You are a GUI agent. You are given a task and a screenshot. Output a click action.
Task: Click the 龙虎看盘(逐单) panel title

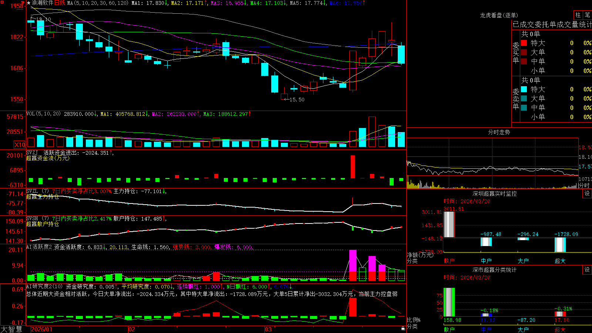click(x=499, y=15)
